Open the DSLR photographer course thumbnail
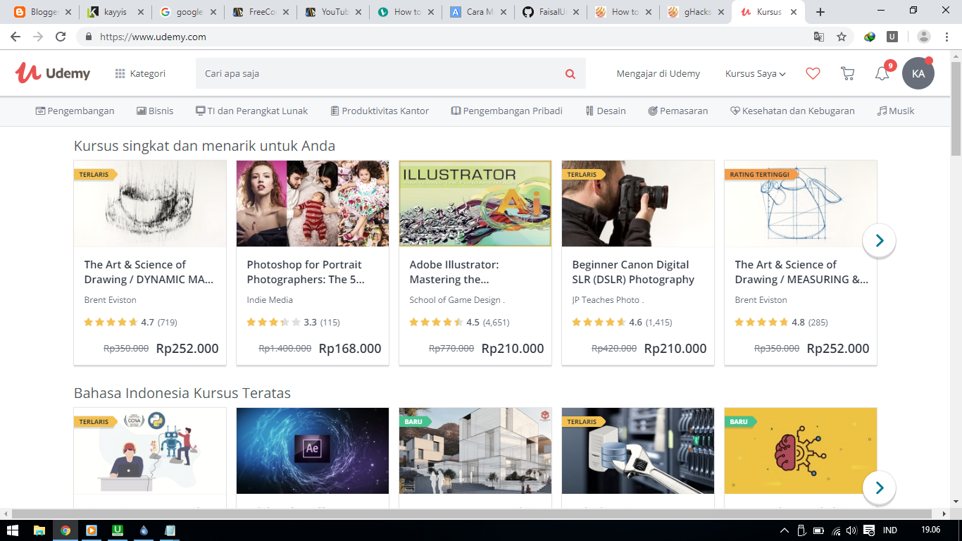 point(638,204)
